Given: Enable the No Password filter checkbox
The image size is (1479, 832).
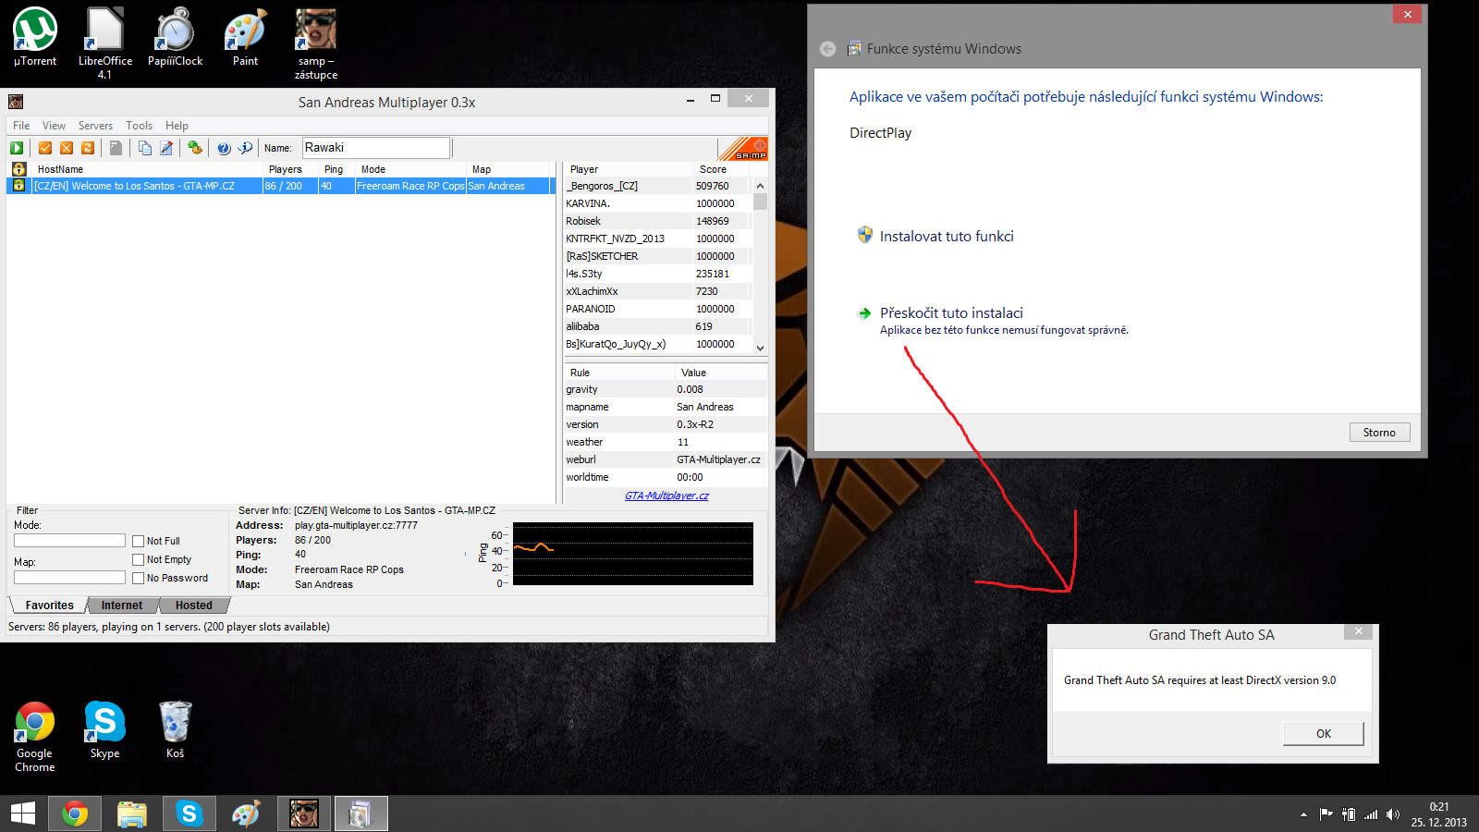Looking at the screenshot, I should point(139,578).
